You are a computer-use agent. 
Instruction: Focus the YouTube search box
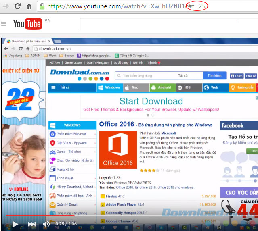click(162, 24)
